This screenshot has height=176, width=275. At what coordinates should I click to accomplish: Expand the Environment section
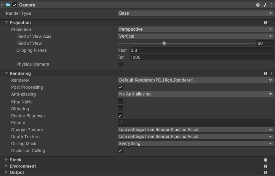pos(7,166)
